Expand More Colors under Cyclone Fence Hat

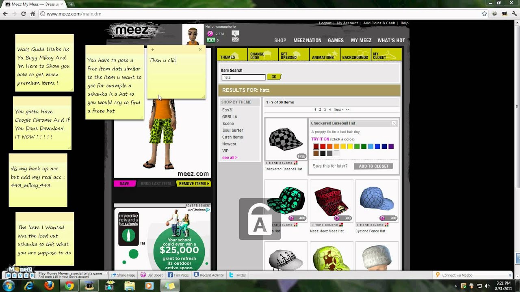pos(372,225)
